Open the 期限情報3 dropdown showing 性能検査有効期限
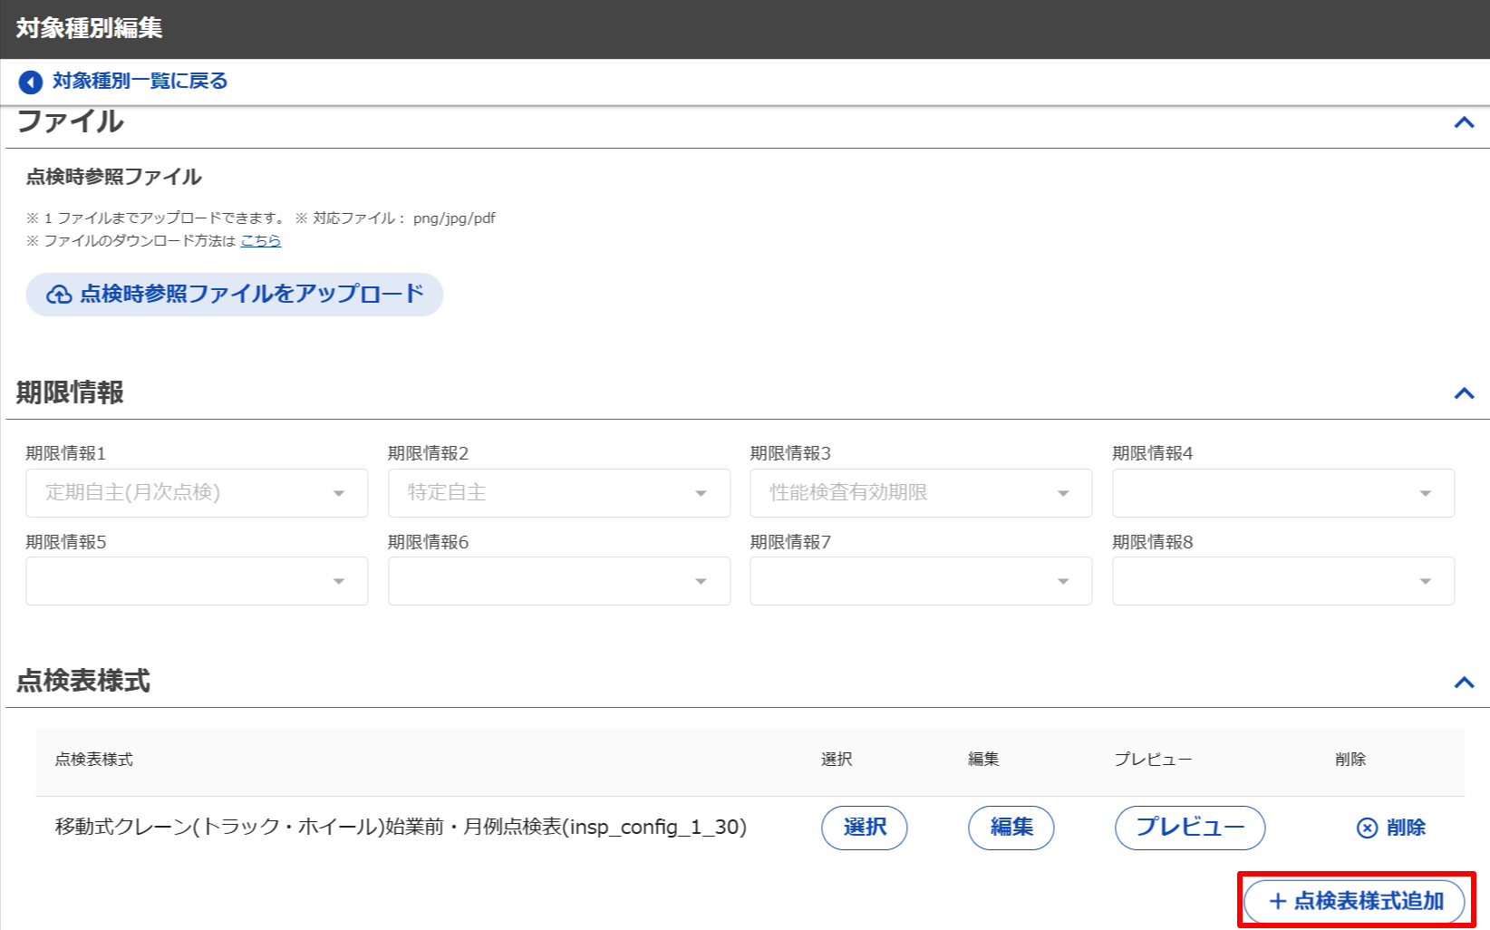This screenshot has width=1490, height=930. [x=920, y=493]
